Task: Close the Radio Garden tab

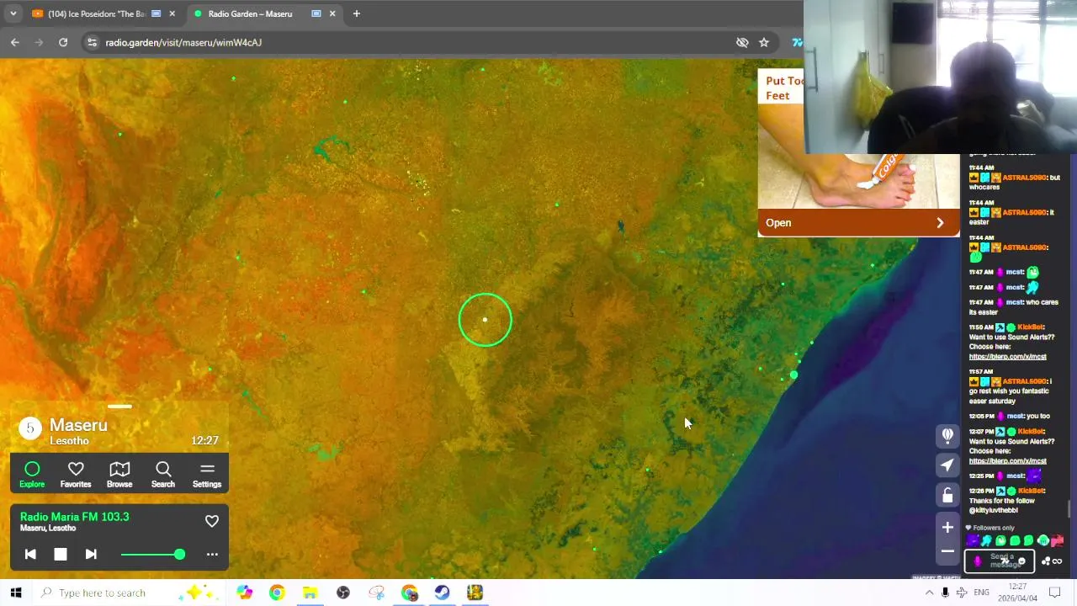Action: coord(332,13)
